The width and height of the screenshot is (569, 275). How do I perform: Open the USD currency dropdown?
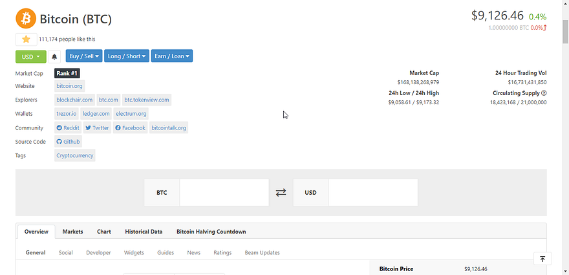pyautogui.click(x=31, y=57)
